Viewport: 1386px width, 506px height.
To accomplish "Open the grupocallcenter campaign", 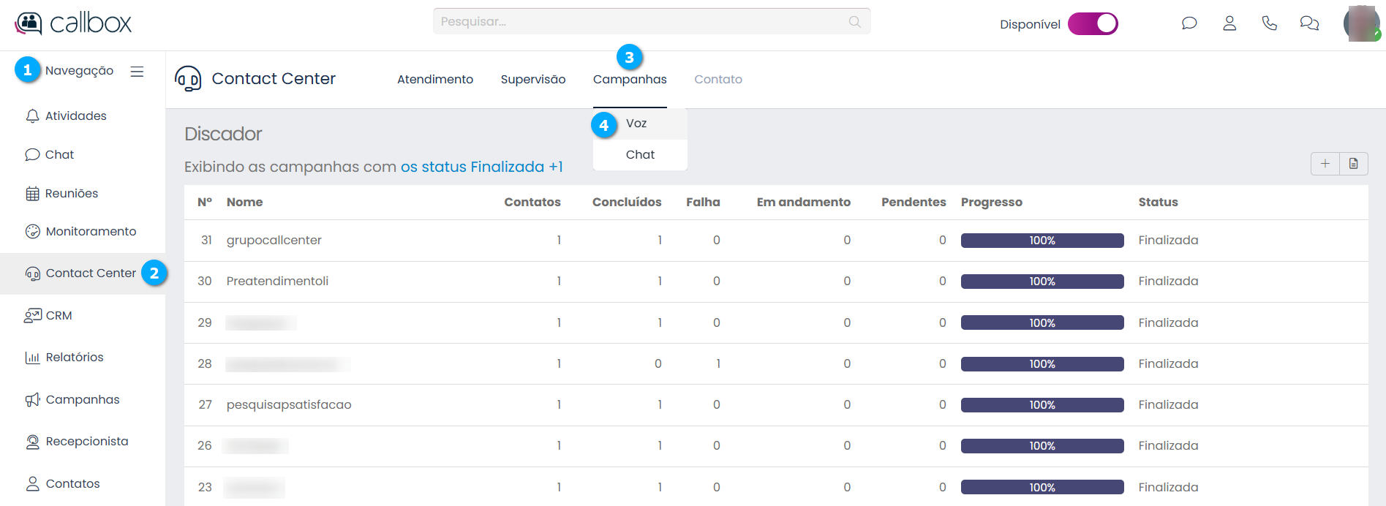I will coord(274,240).
